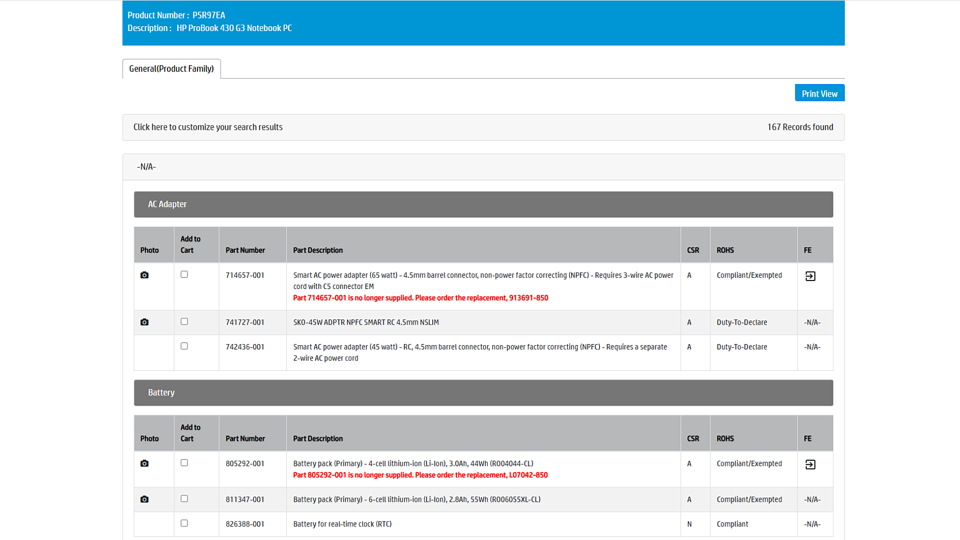Viewport: 960px width, 540px height.
Task: Click CSR value N for RTC battery
Action: (690, 524)
